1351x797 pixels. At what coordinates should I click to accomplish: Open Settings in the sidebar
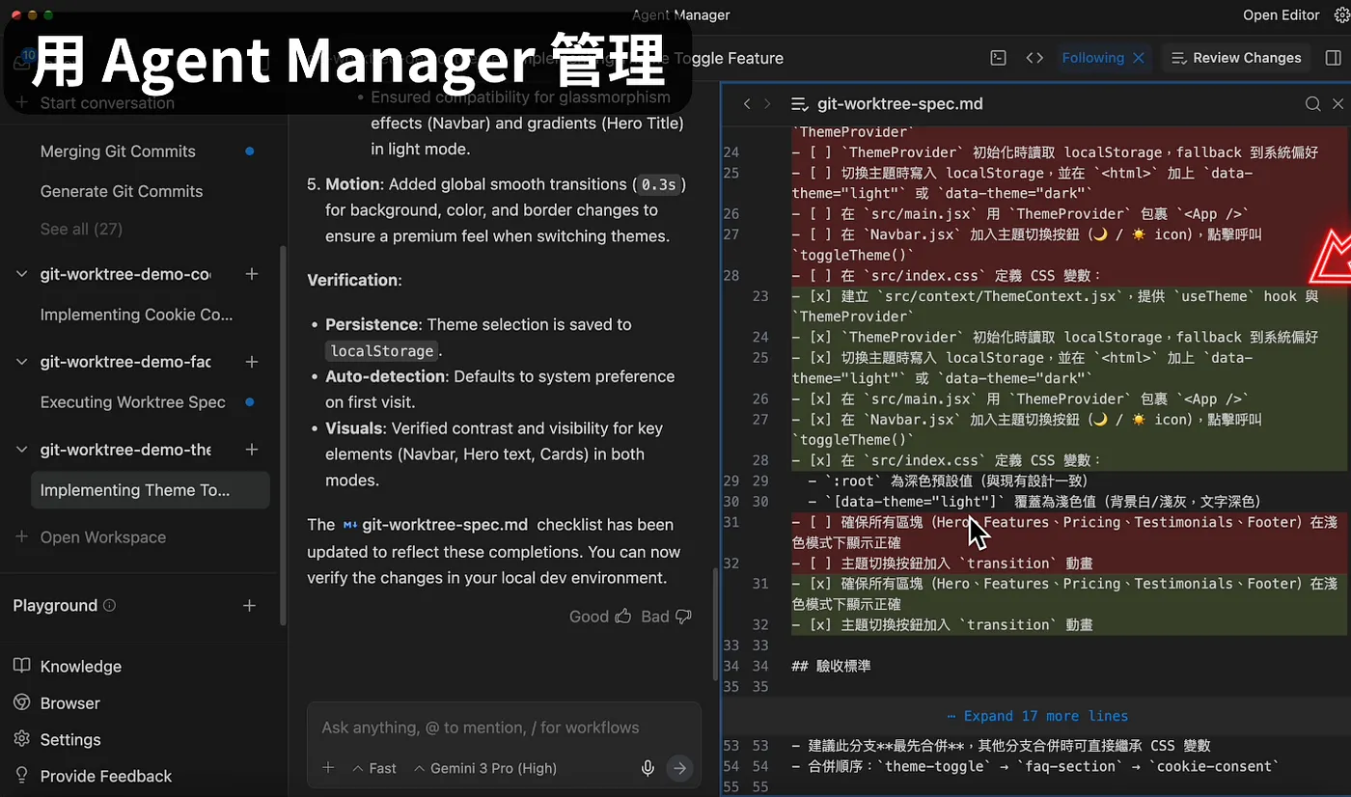[x=69, y=740]
